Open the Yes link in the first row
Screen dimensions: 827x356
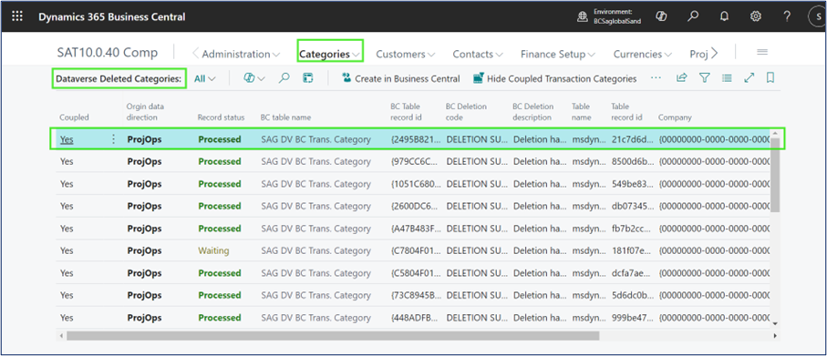pyautogui.click(x=67, y=139)
